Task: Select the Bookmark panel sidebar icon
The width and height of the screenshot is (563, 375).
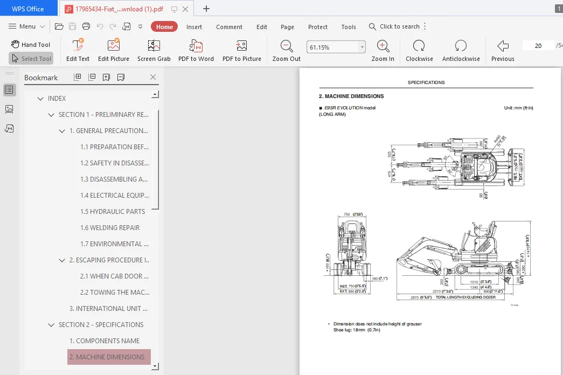Action: (9, 90)
